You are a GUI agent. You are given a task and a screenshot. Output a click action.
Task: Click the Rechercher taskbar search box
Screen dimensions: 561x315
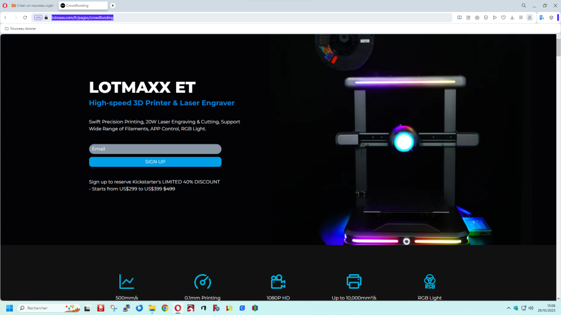tap(49, 308)
